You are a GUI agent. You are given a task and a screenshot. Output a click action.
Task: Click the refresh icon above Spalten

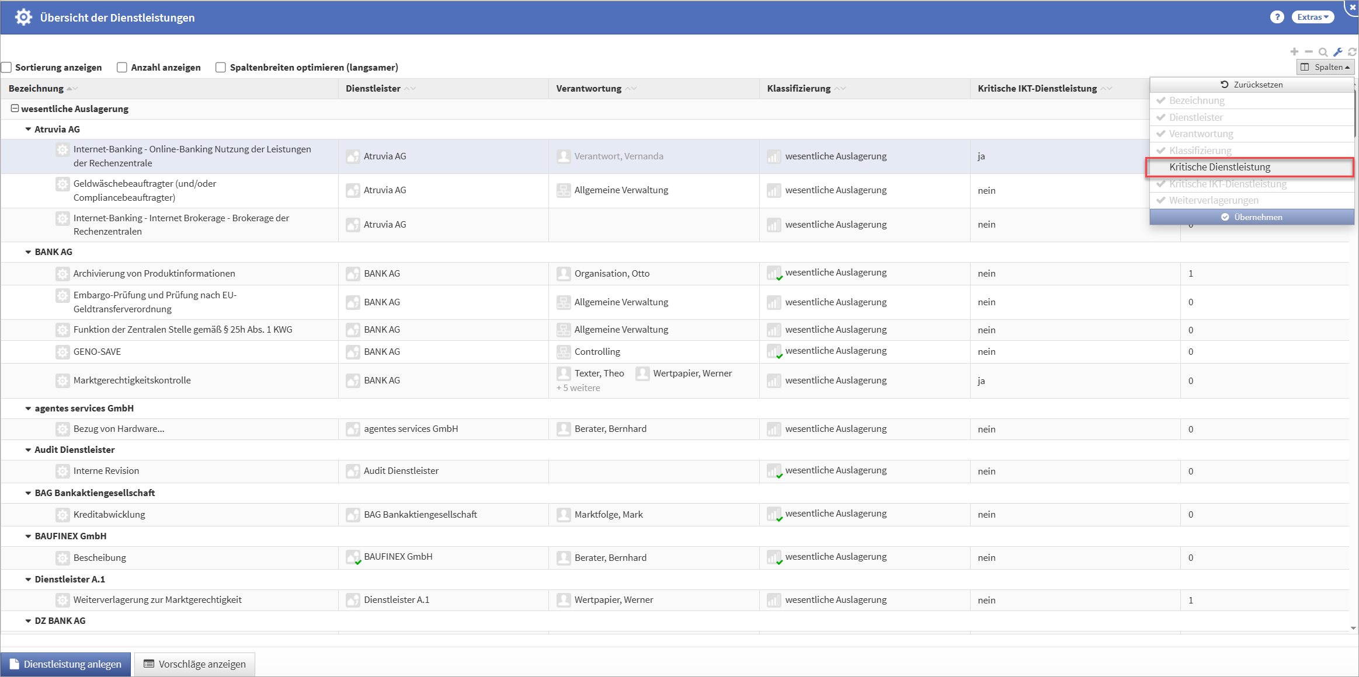point(1352,52)
